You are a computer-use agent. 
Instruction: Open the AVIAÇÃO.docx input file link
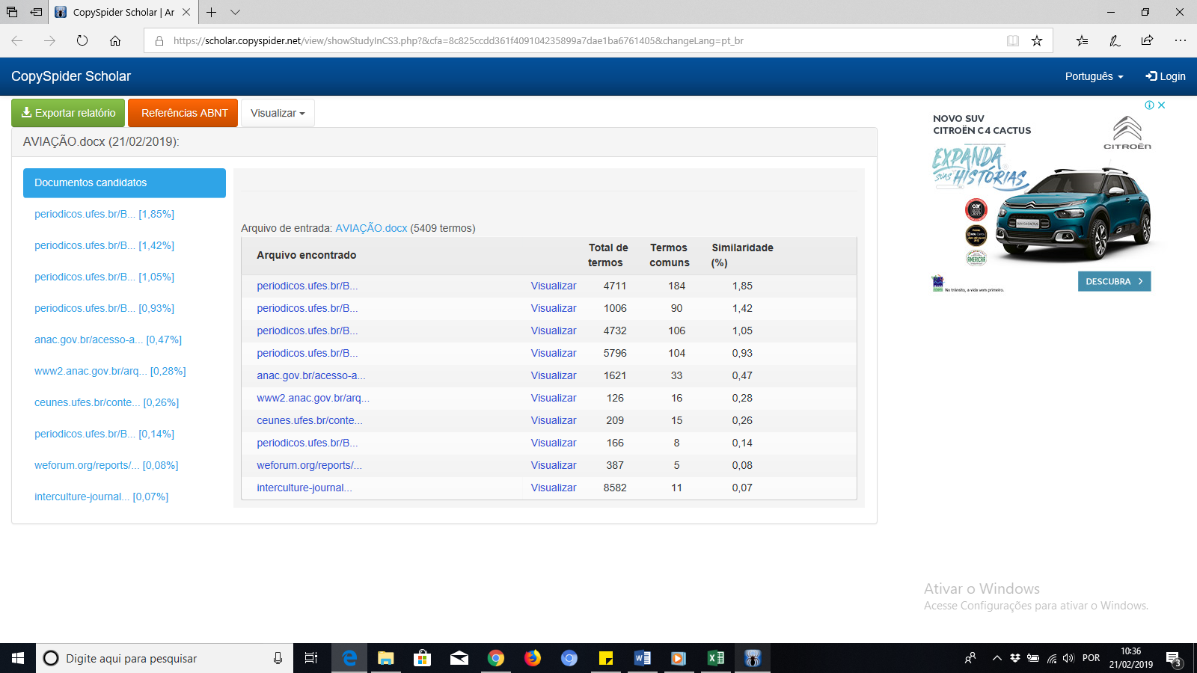pos(371,228)
